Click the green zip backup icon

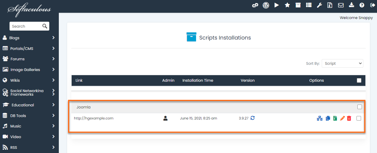click(335, 118)
